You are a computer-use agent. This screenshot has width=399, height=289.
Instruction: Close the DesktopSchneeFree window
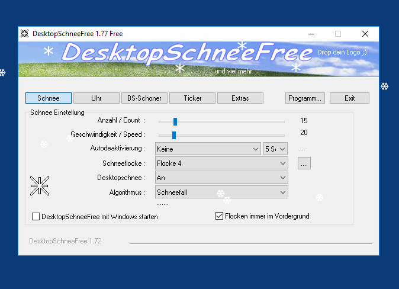[x=365, y=34]
